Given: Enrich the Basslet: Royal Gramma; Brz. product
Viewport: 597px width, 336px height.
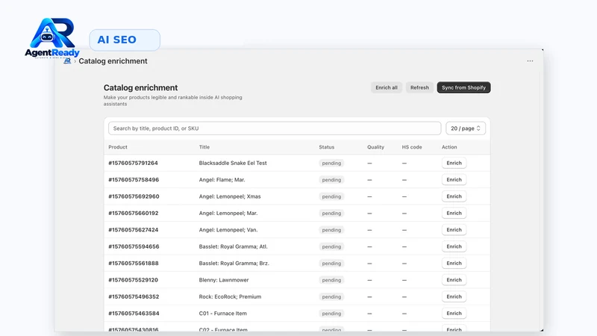Looking at the screenshot, I should tap(454, 264).
